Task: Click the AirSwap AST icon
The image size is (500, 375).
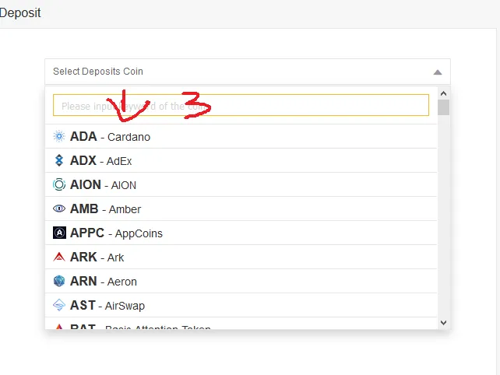Action: click(59, 305)
